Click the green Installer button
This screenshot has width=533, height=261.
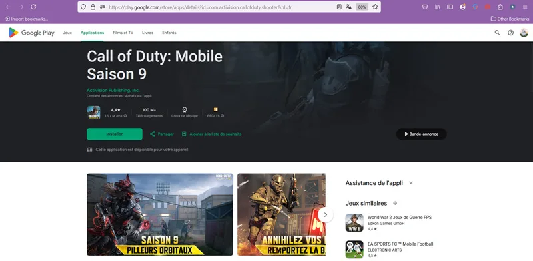115,134
